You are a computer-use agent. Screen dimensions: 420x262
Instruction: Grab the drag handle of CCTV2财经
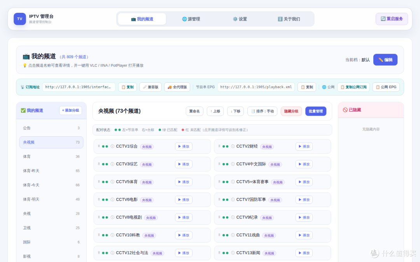coord(219,146)
